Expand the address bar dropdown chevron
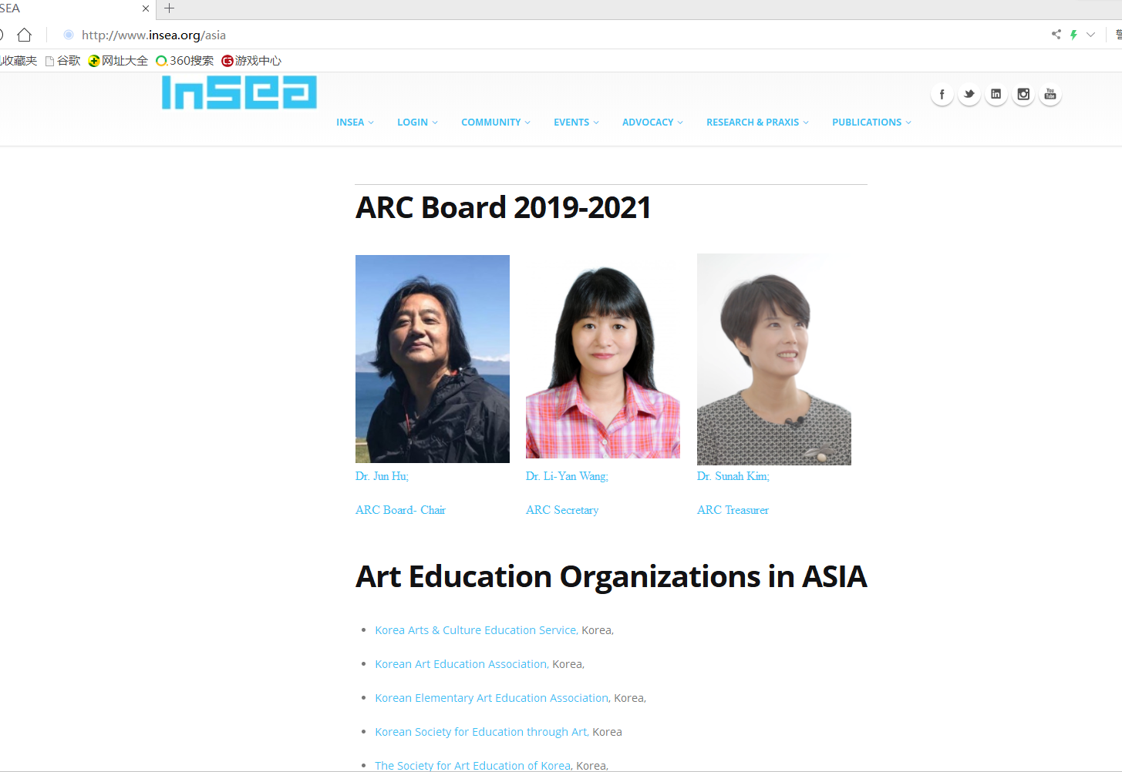Viewport: 1122px width, 772px height. [x=1090, y=35]
